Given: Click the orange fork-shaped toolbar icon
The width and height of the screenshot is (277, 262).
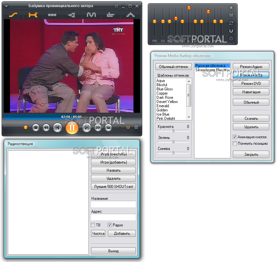Looking at the screenshot, I should point(33,15).
